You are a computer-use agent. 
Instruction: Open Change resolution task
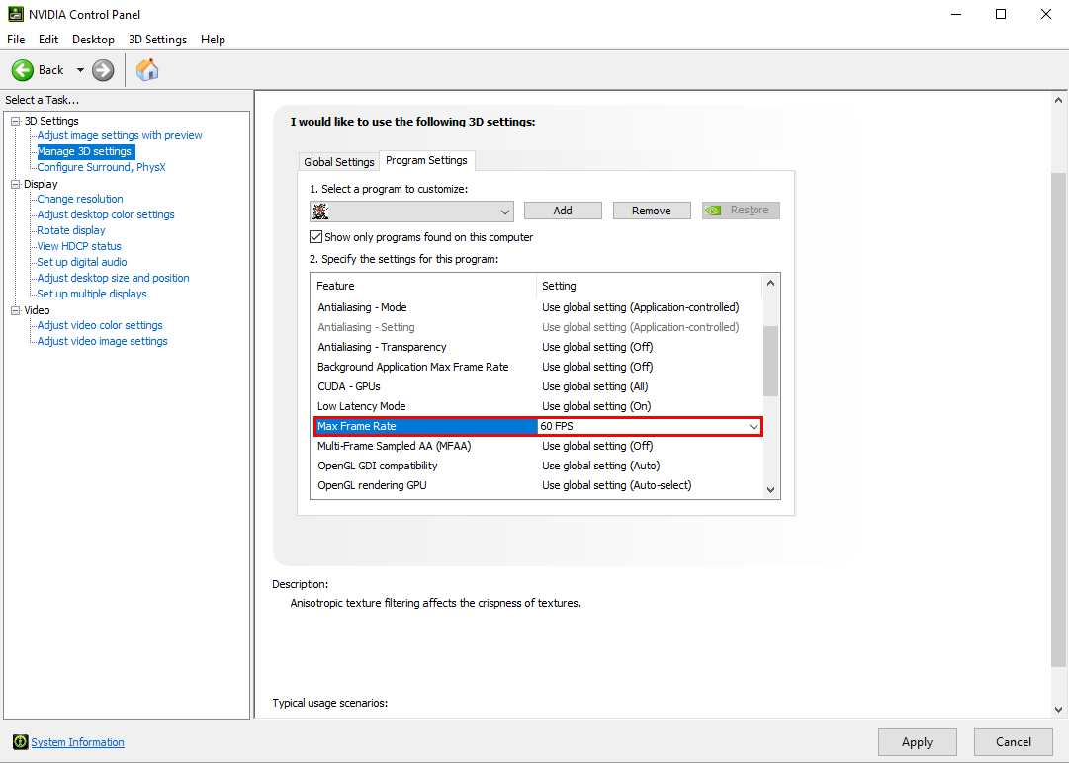click(x=80, y=199)
